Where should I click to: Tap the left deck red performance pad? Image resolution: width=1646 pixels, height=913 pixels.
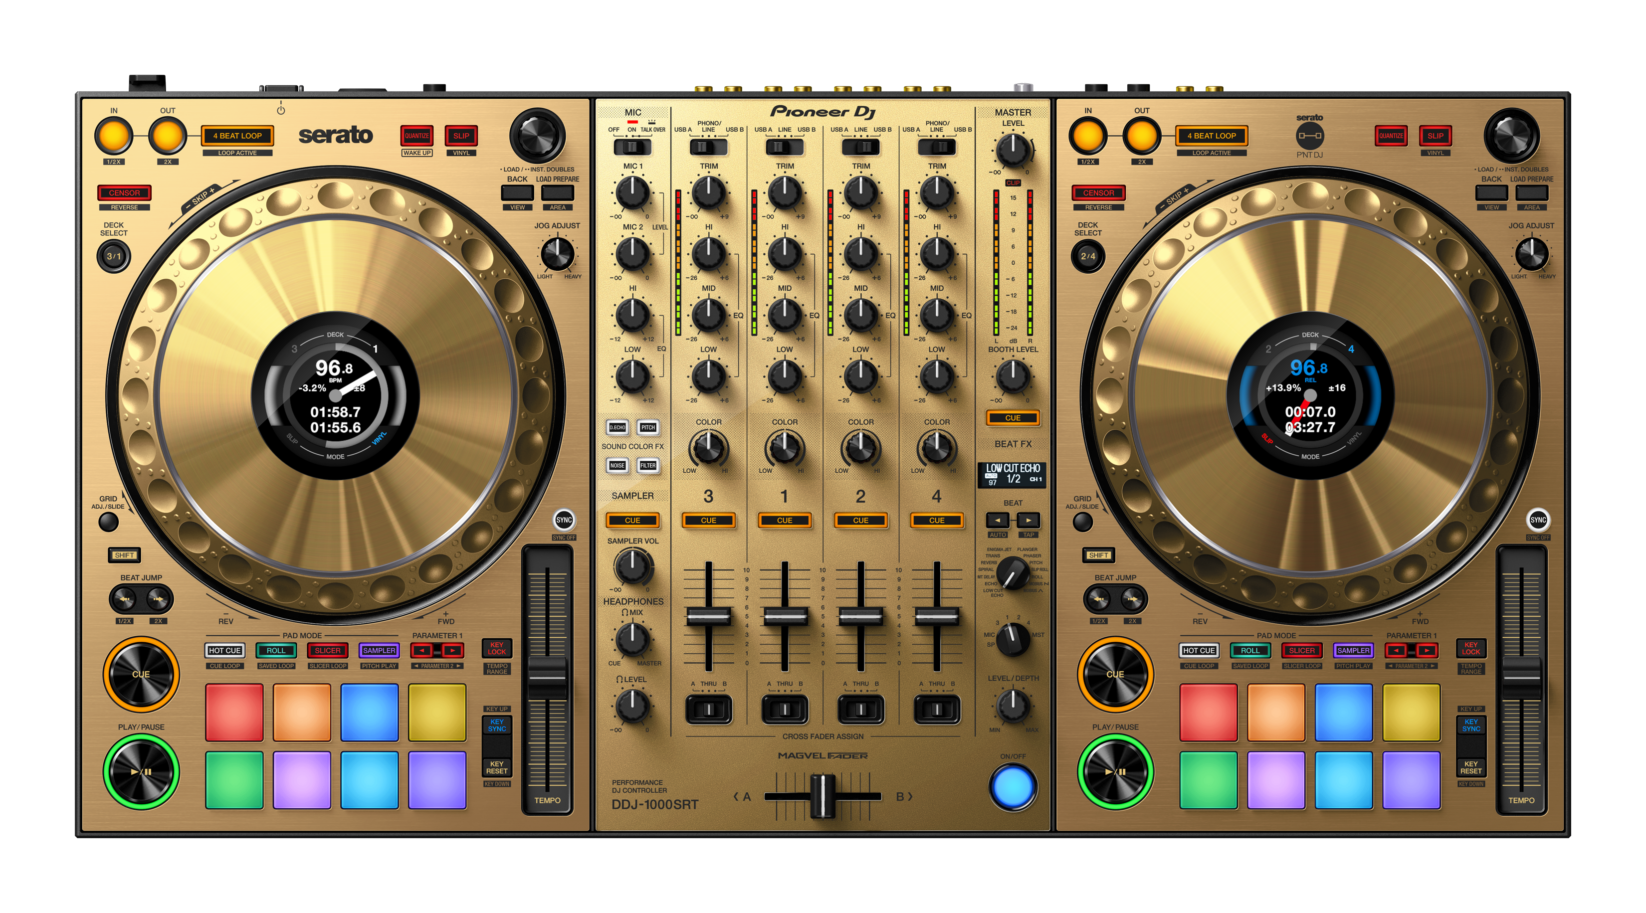234,712
